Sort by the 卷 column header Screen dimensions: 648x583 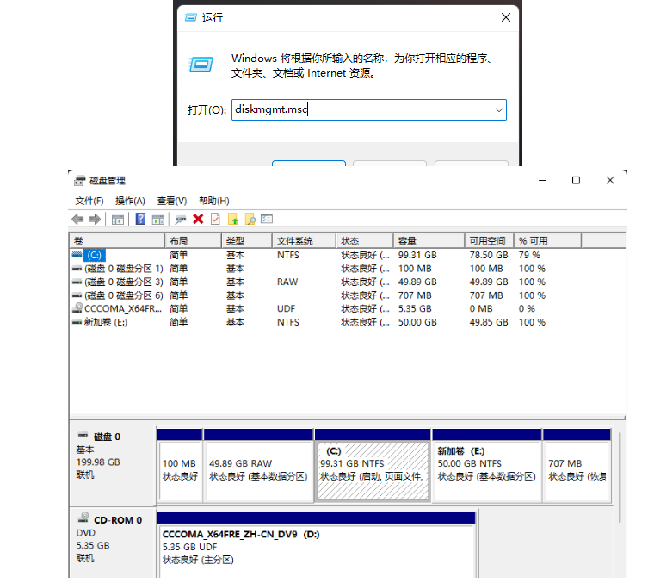coord(117,240)
